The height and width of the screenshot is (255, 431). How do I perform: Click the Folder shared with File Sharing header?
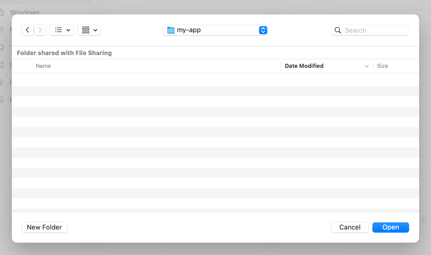click(64, 53)
